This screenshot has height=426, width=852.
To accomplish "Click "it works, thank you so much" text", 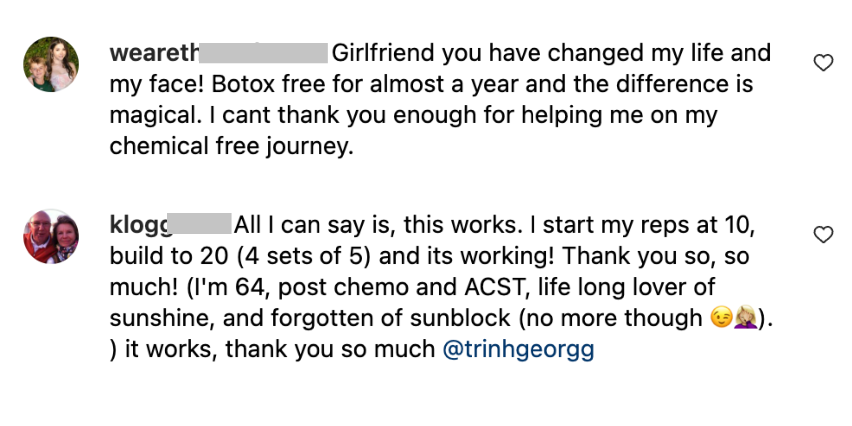I will pyautogui.click(x=280, y=349).
